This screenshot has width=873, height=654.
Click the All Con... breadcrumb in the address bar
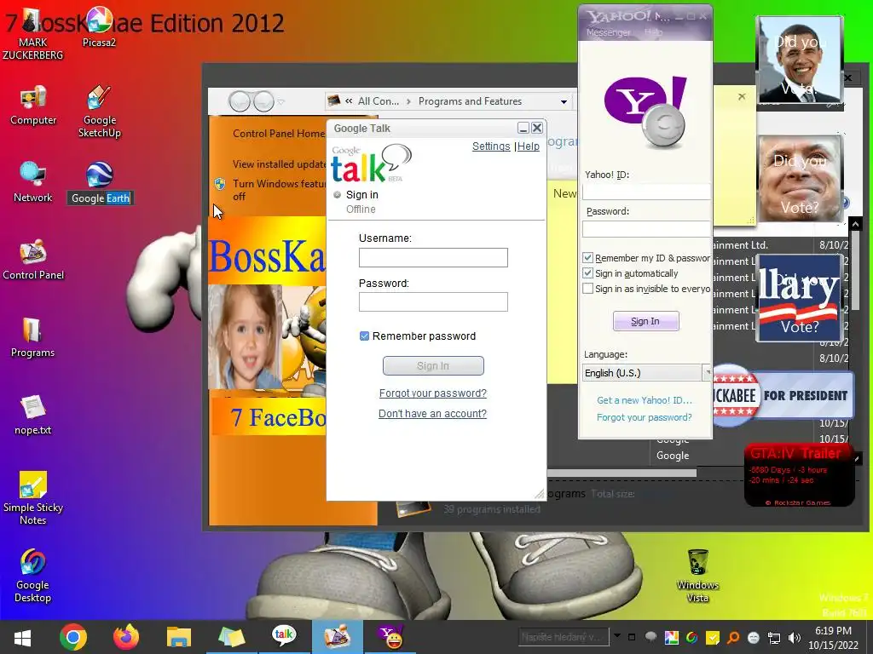(378, 101)
